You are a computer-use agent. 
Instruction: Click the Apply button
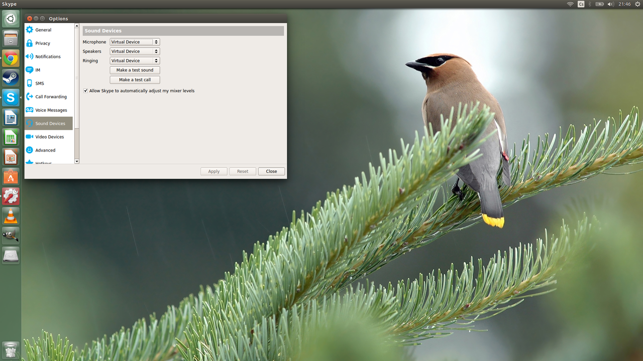[x=214, y=171]
